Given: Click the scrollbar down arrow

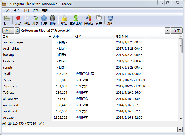Looking at the screenshot, I should pos(181,119).
